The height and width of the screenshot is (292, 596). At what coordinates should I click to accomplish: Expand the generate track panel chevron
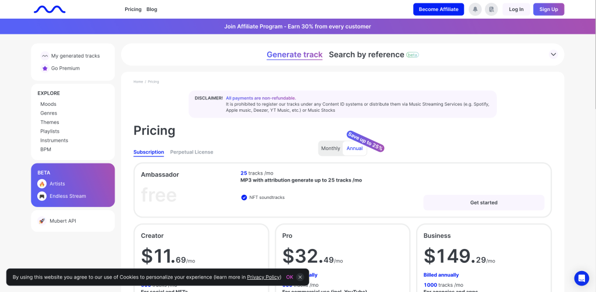554,54
